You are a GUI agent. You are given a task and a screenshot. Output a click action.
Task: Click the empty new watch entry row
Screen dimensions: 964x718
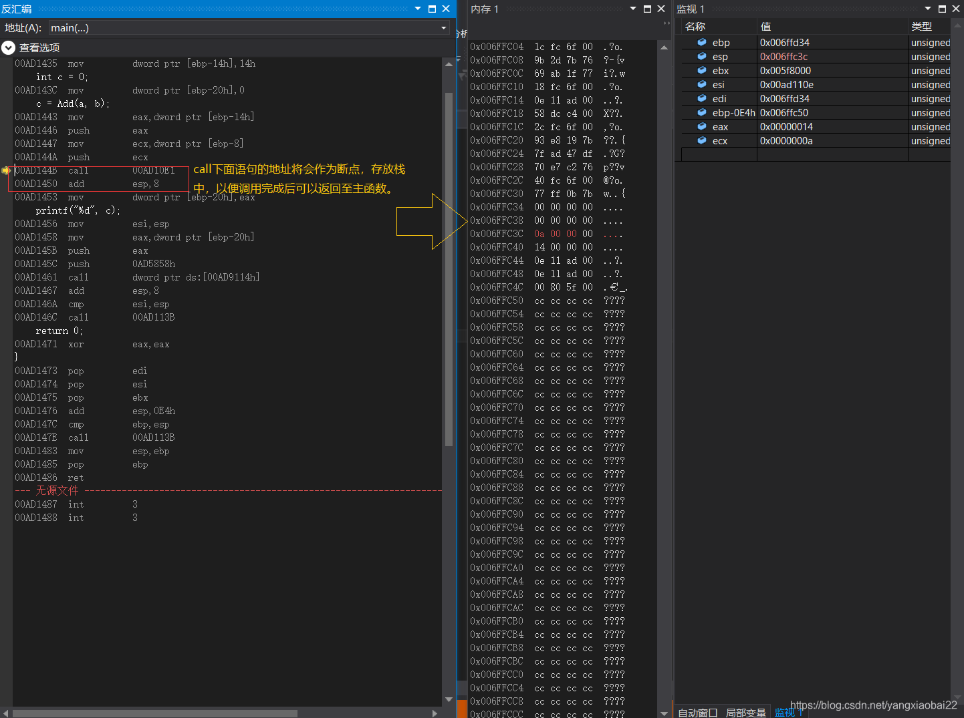coord(816,155)
